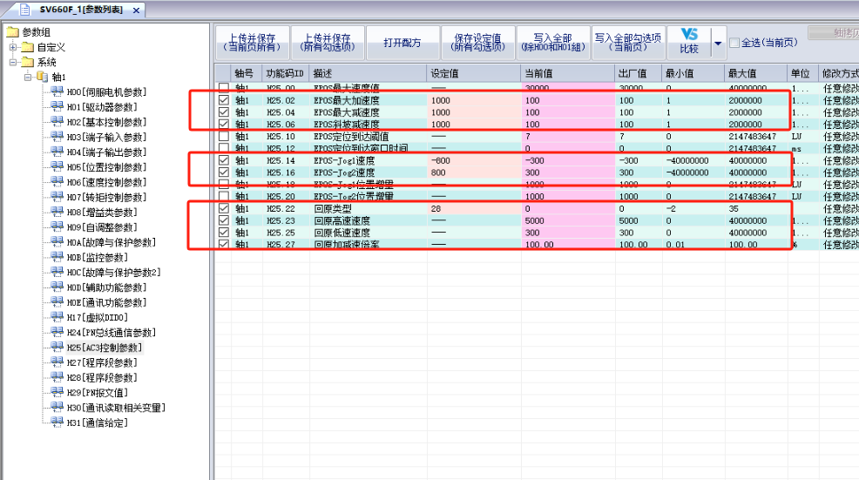Click the H0C[故障与保护参数2] group icon
Screen dimensions: 859x480
tap(57, 272)
